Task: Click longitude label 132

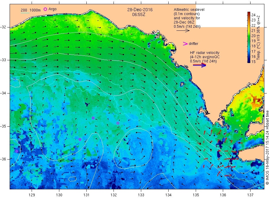Action: [x=114, y=195]
